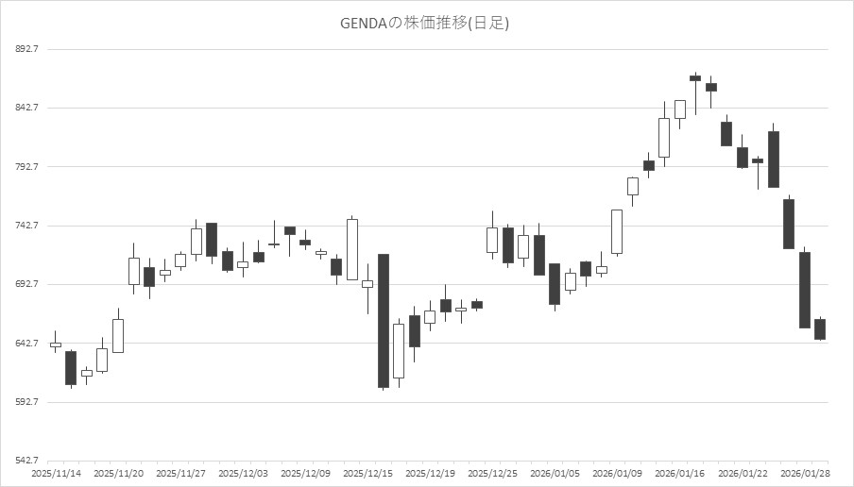Image resolution: width=854 pixels, height=487 pixels.
Task: Click the 2025/12/15 date label
Action: point(367,473)
